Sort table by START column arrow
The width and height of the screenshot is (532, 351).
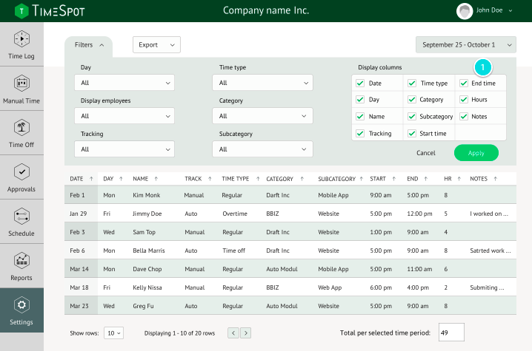394,179
